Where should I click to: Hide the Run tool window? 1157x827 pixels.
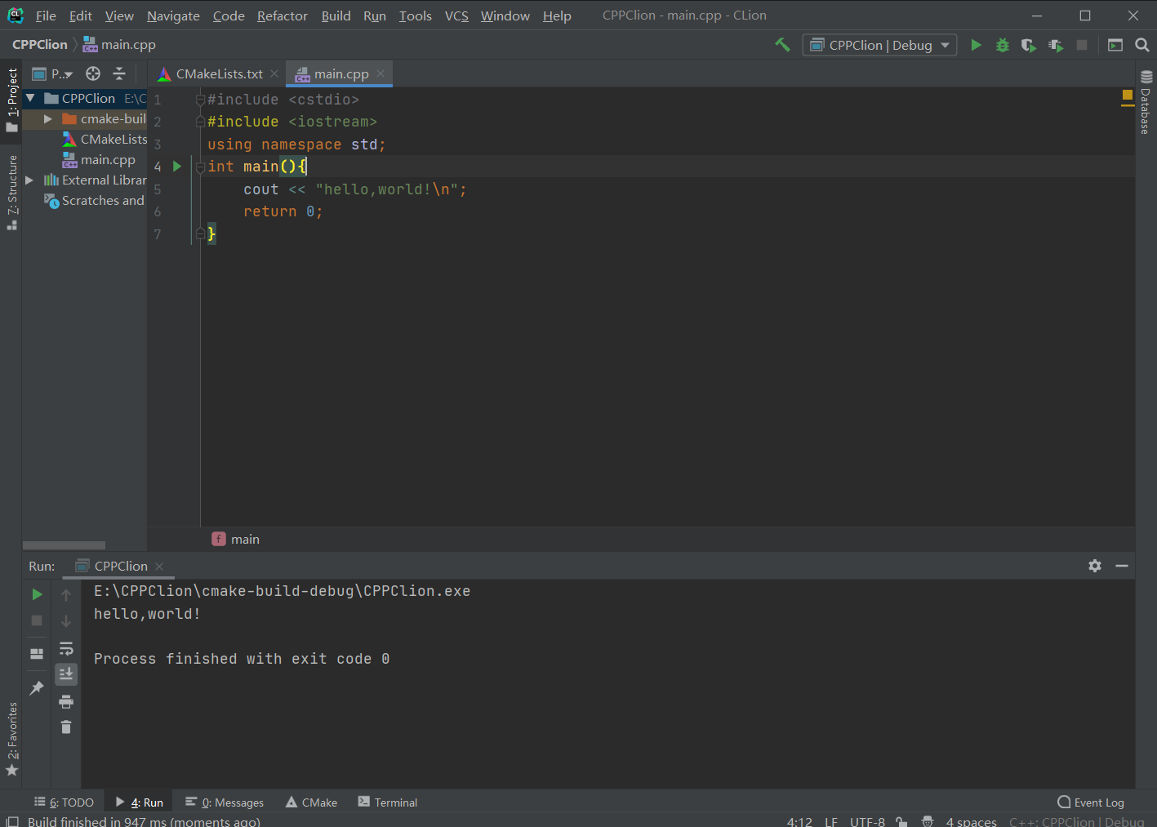(x=1122, y=566)
